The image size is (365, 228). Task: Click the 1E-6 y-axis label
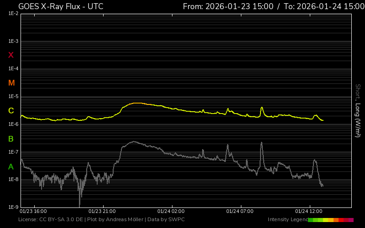(x=13, y=124)
